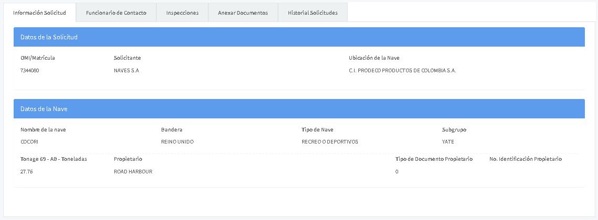The width and height of the screenshot is (598, 220).
Task: Click the No. Identificación Propietario label
Action: tap(525, 159)
